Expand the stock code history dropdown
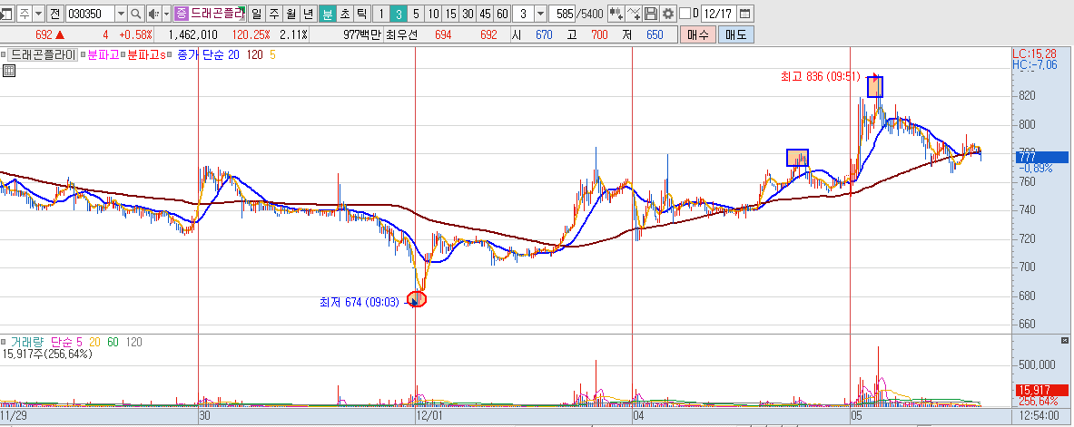This screenshot has height=427, width=1074. 121,13
